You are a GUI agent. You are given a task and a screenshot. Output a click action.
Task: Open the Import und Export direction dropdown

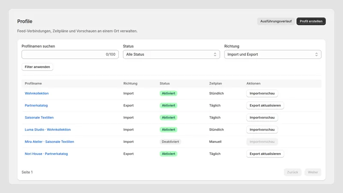point(273,54)
